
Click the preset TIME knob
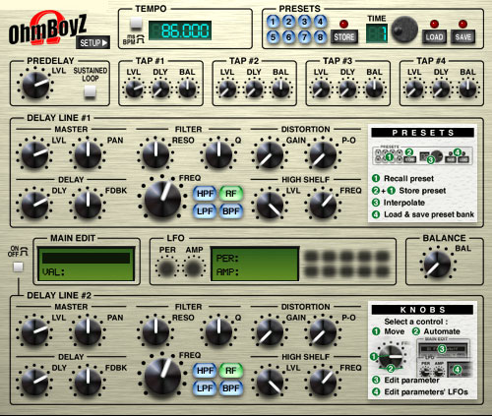pyautogui.click(x=404, y=30)
